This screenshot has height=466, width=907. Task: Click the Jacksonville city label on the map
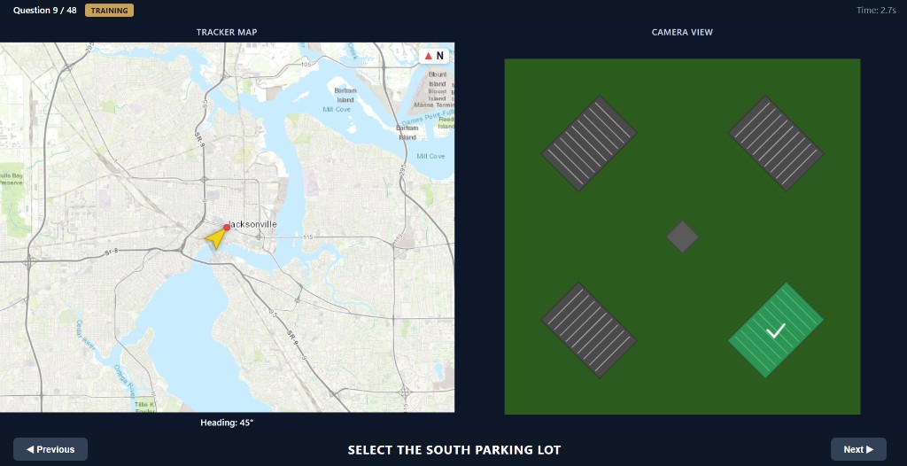click(x=254, y=224)
